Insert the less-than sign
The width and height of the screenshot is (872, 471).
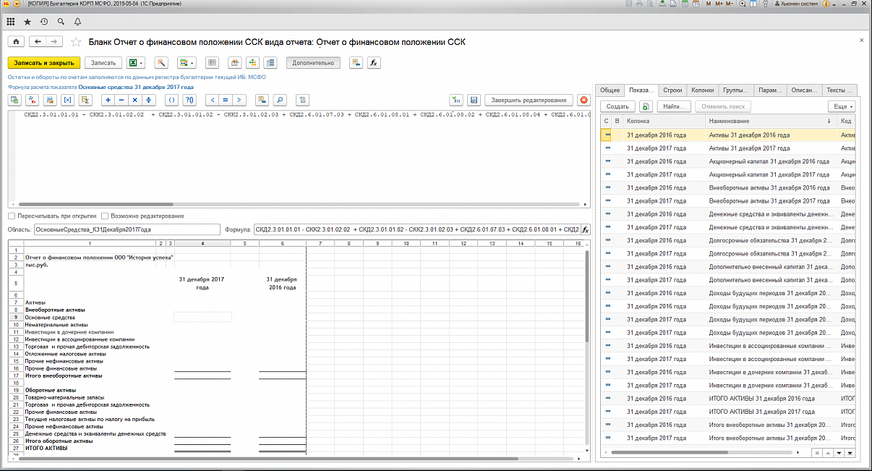point(213,100)
